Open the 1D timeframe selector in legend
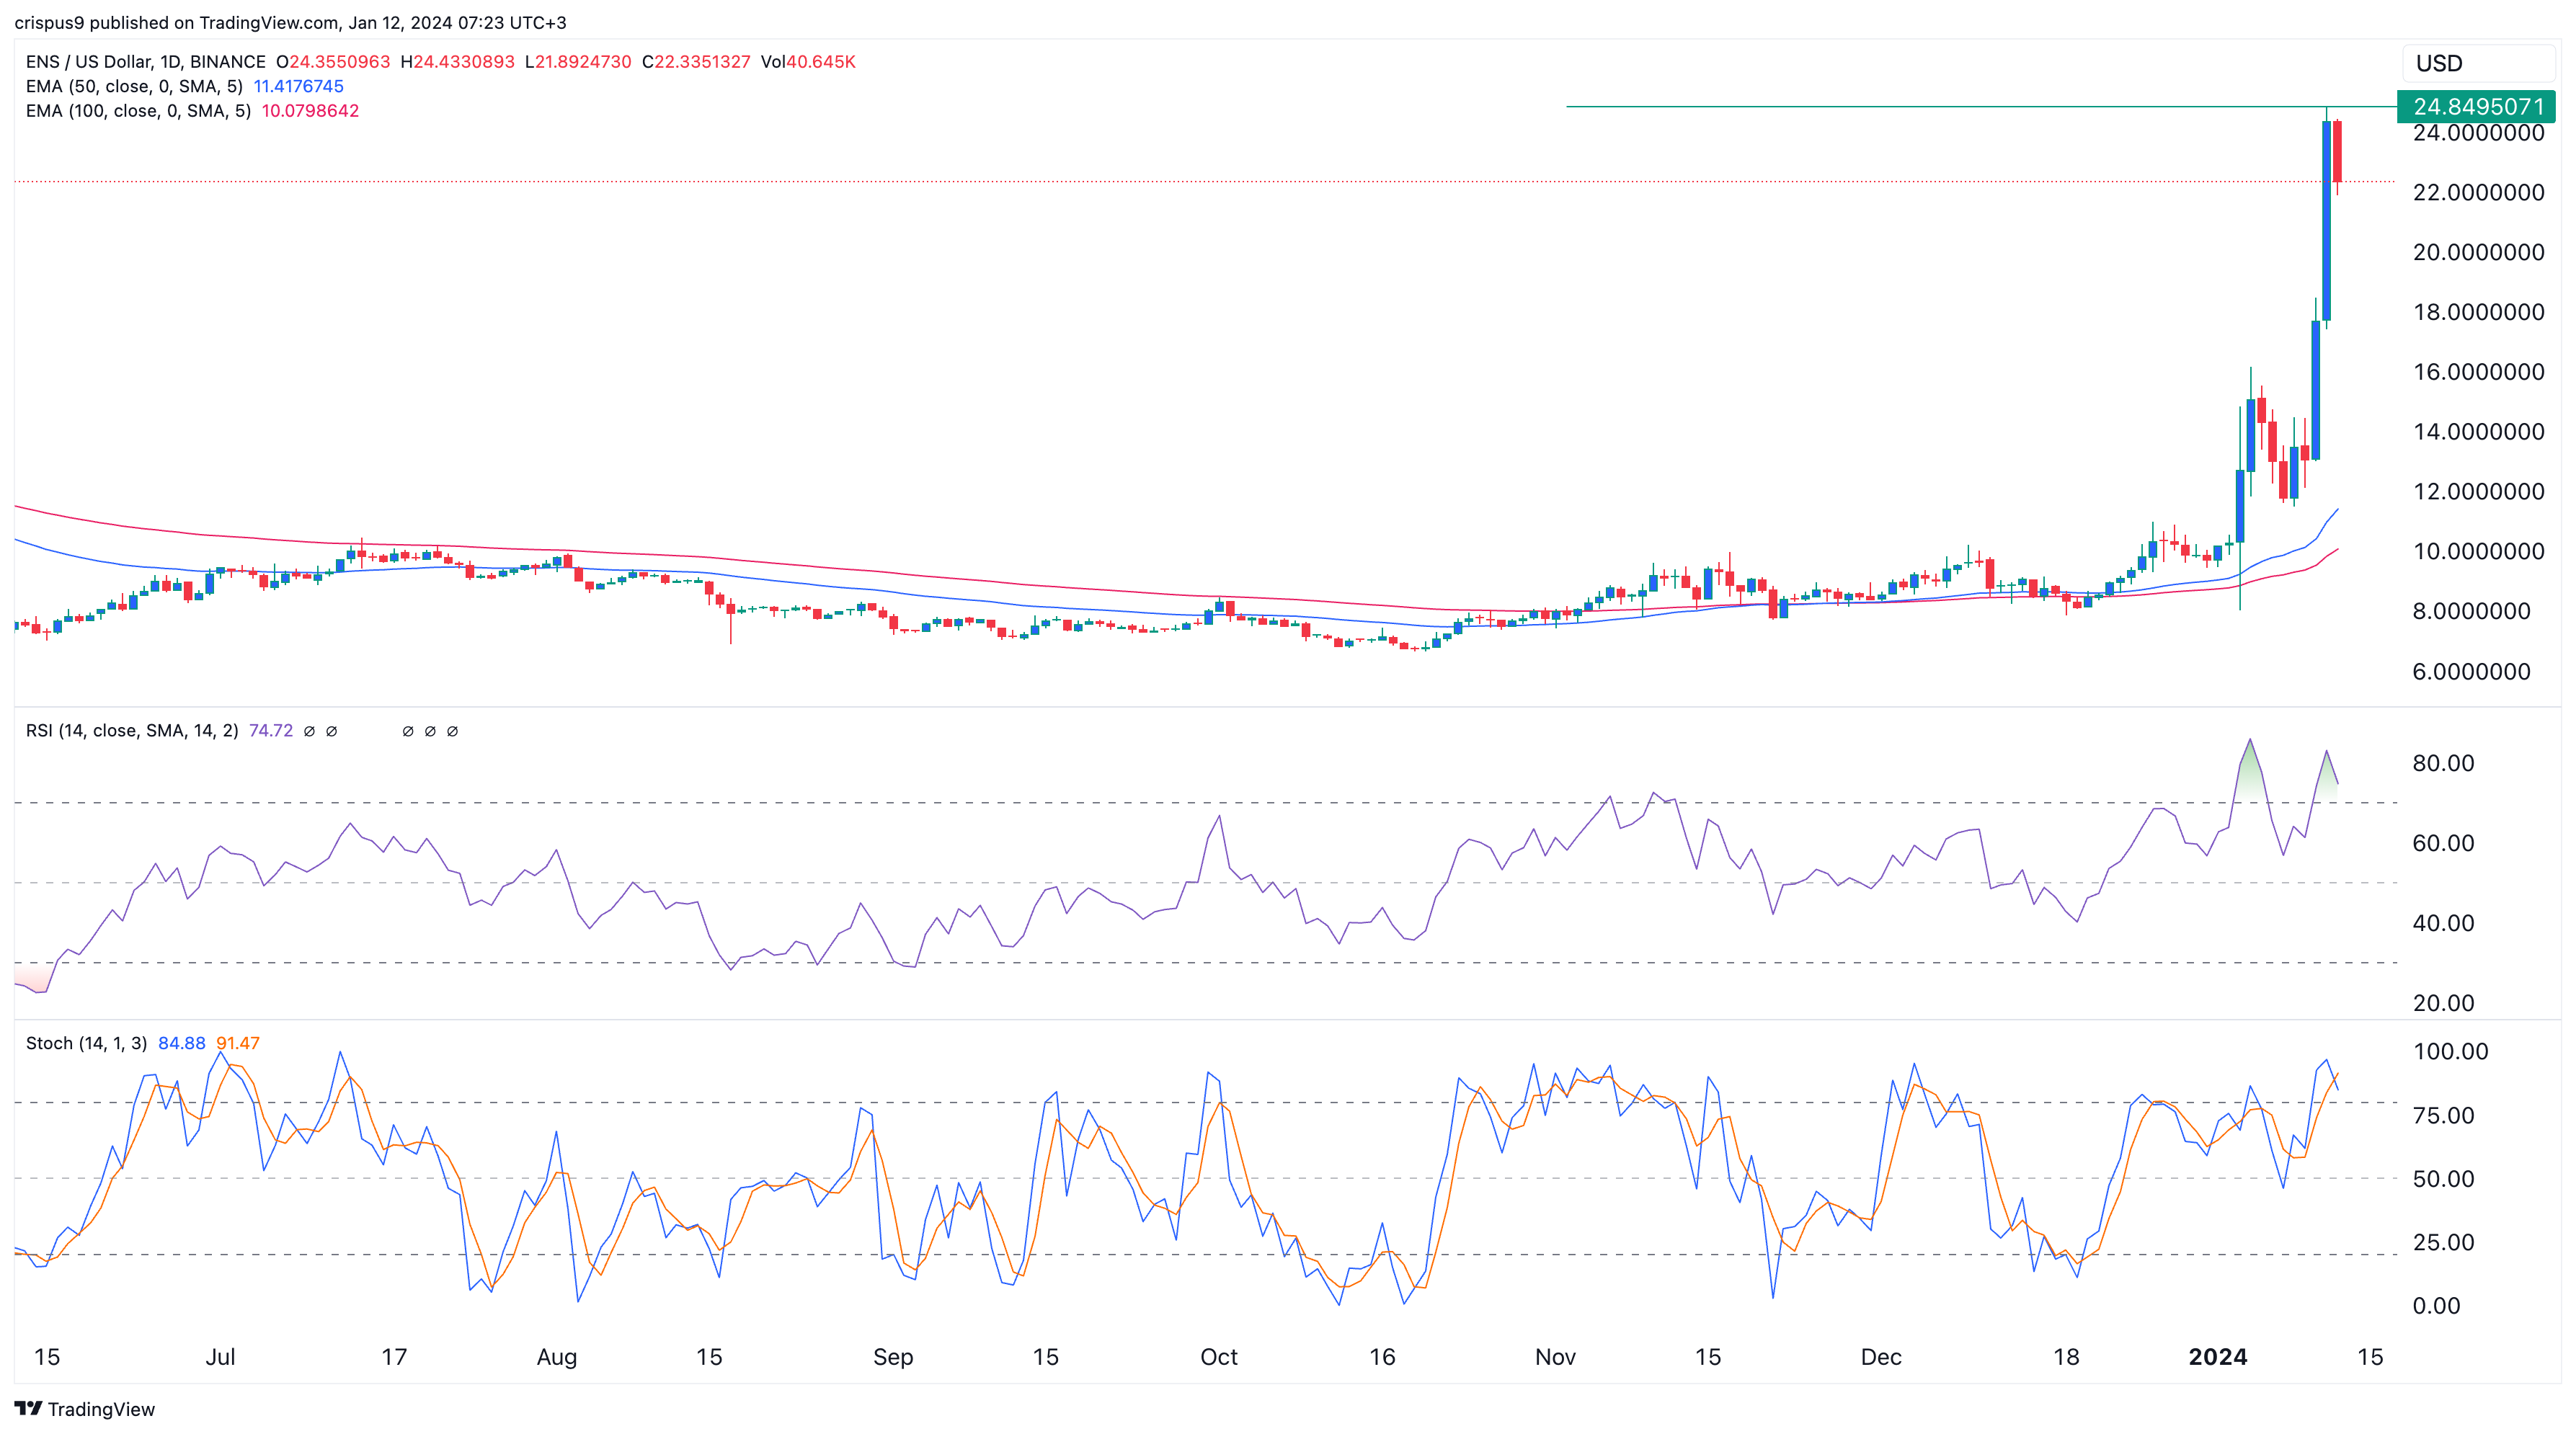 coord(172,62)
